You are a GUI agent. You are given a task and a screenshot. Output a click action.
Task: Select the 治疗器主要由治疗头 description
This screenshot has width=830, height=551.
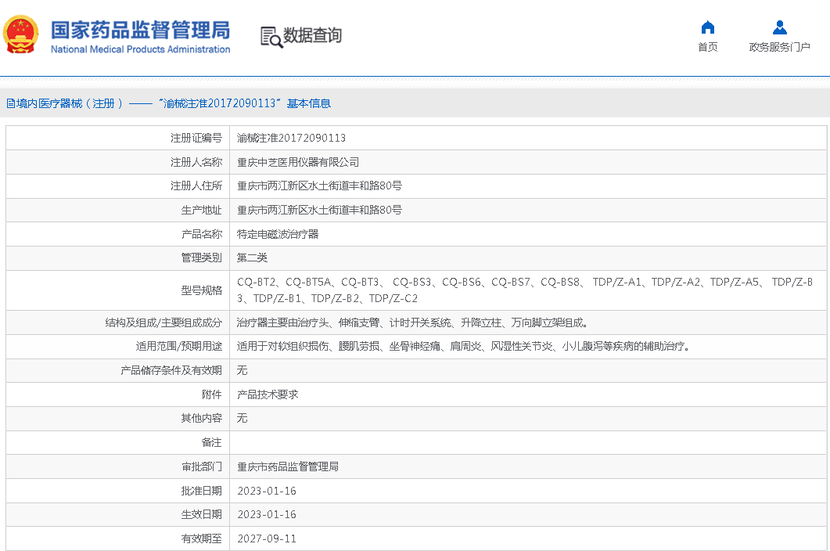pyautogui.click(x=411, y=322)
